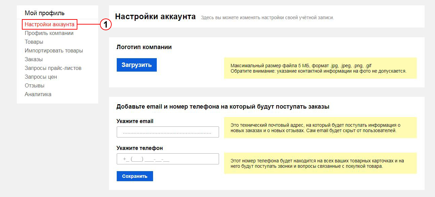Click the yellow phone number note
This screenshot has height=197, width=435.
click(x=320, y=163)
